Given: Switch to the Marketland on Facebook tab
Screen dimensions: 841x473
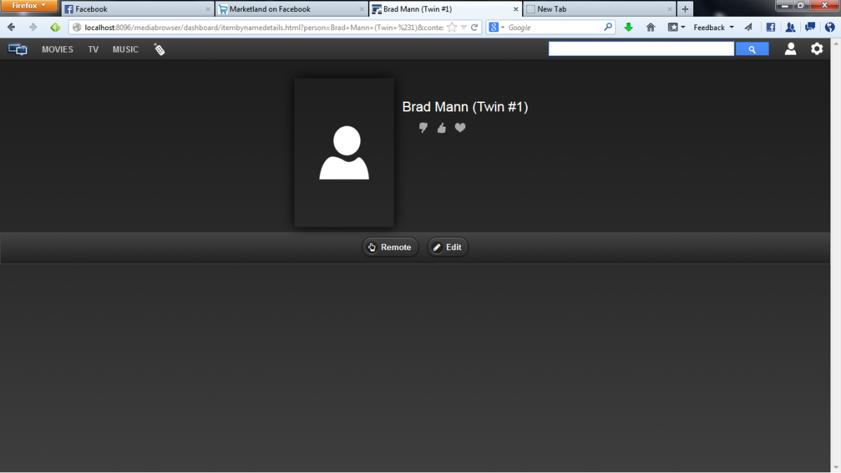Looking at the screenshot, I should point(291,9).
